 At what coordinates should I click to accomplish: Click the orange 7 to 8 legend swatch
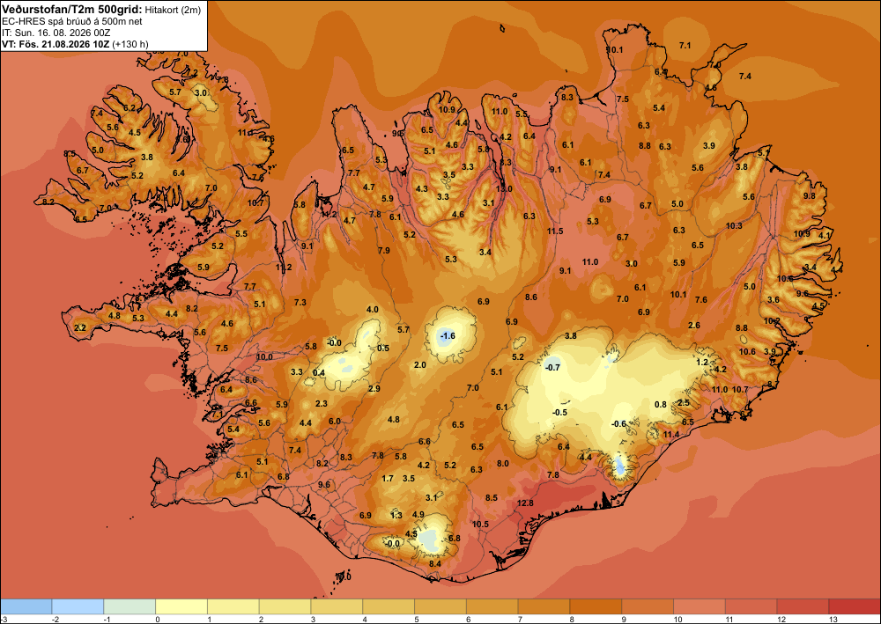pos(544,606)
